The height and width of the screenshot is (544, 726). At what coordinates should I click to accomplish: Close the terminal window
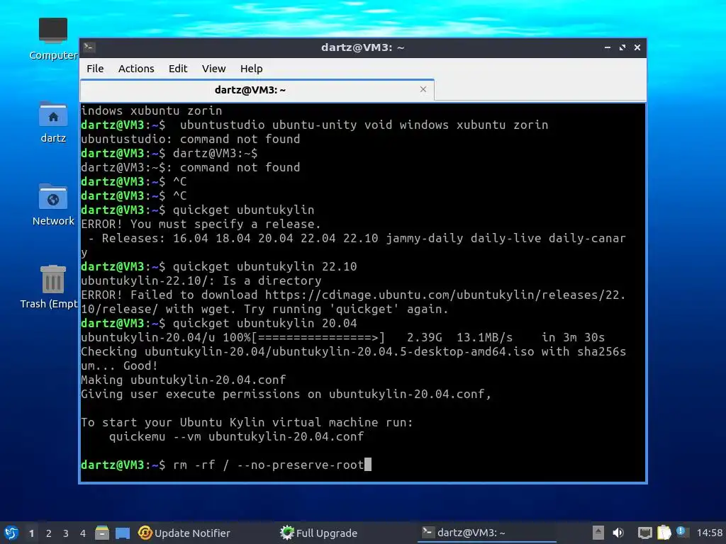(637, 47)
